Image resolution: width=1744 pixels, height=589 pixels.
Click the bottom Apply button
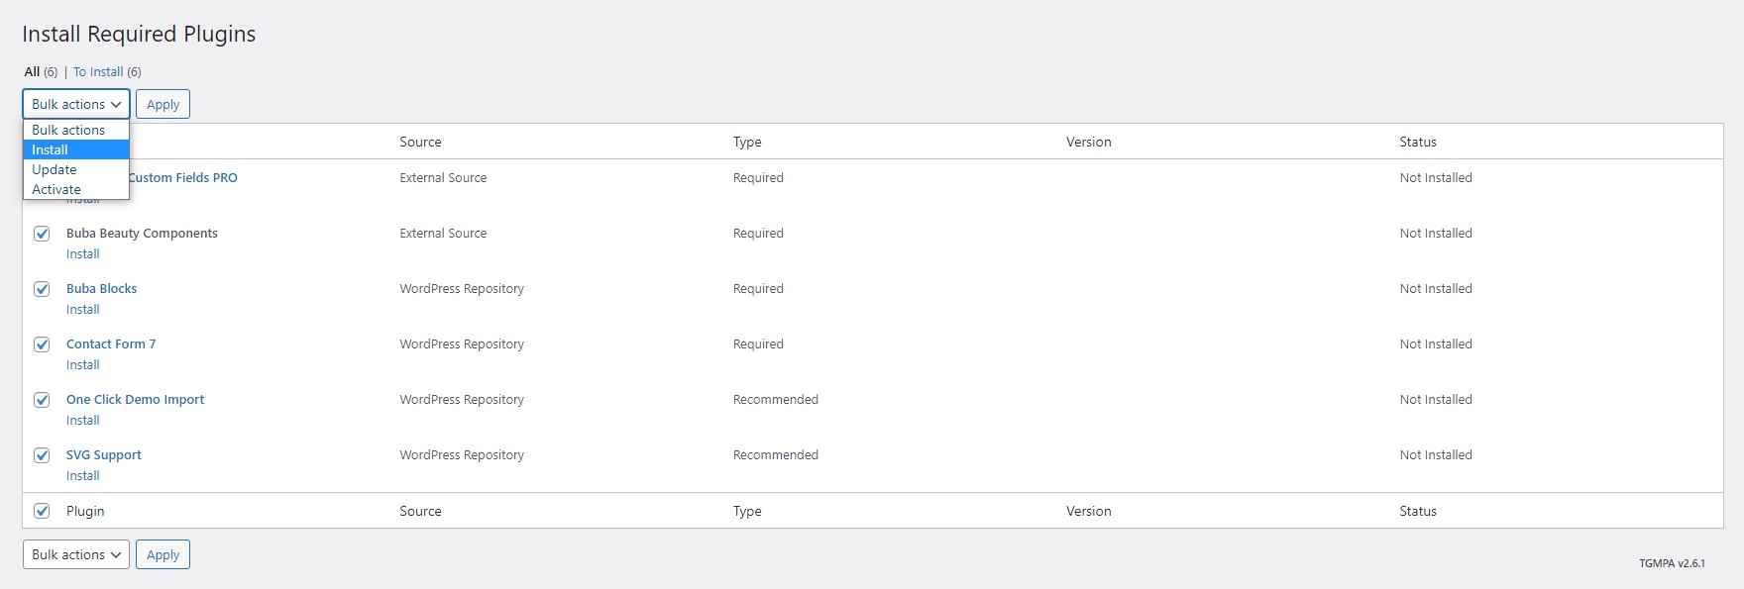click(163, 554)
